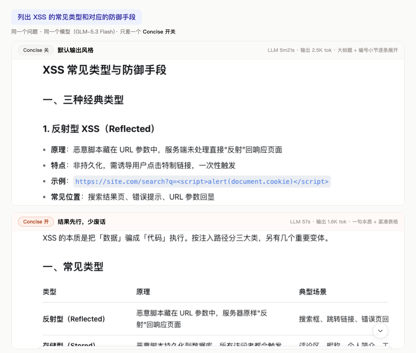This screenshot has height=353, width=416.
Task: Click the '一、三种经典类型' heading
Action: pos(83,100)
